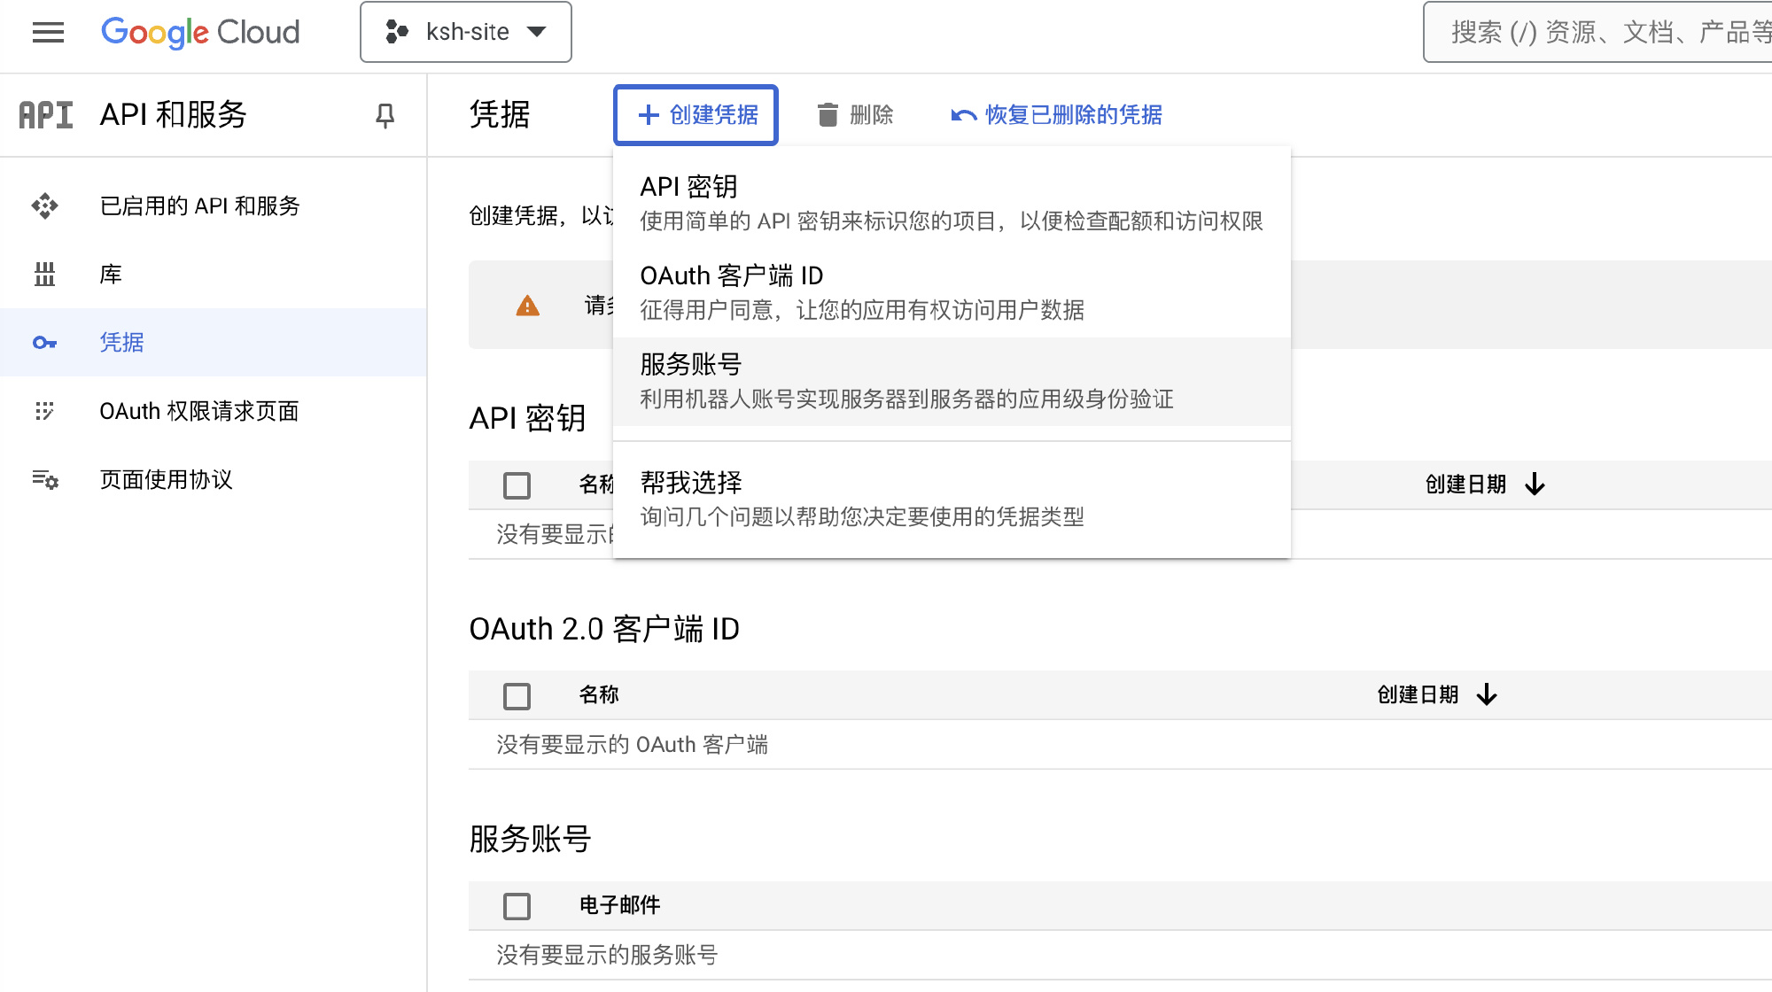Click the Google Cloud logo
The image size is (1772, 992).
point(200,33)
